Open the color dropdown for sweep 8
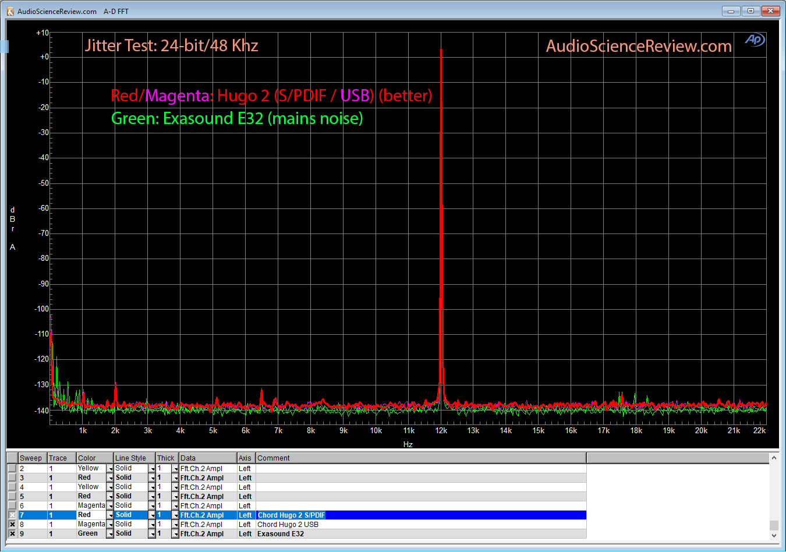The width and height of the screenshot is (786, 552). coord(110,525)
